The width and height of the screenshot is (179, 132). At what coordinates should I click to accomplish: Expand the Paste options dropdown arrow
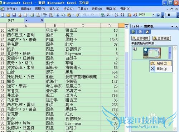[x=73, y=15]
